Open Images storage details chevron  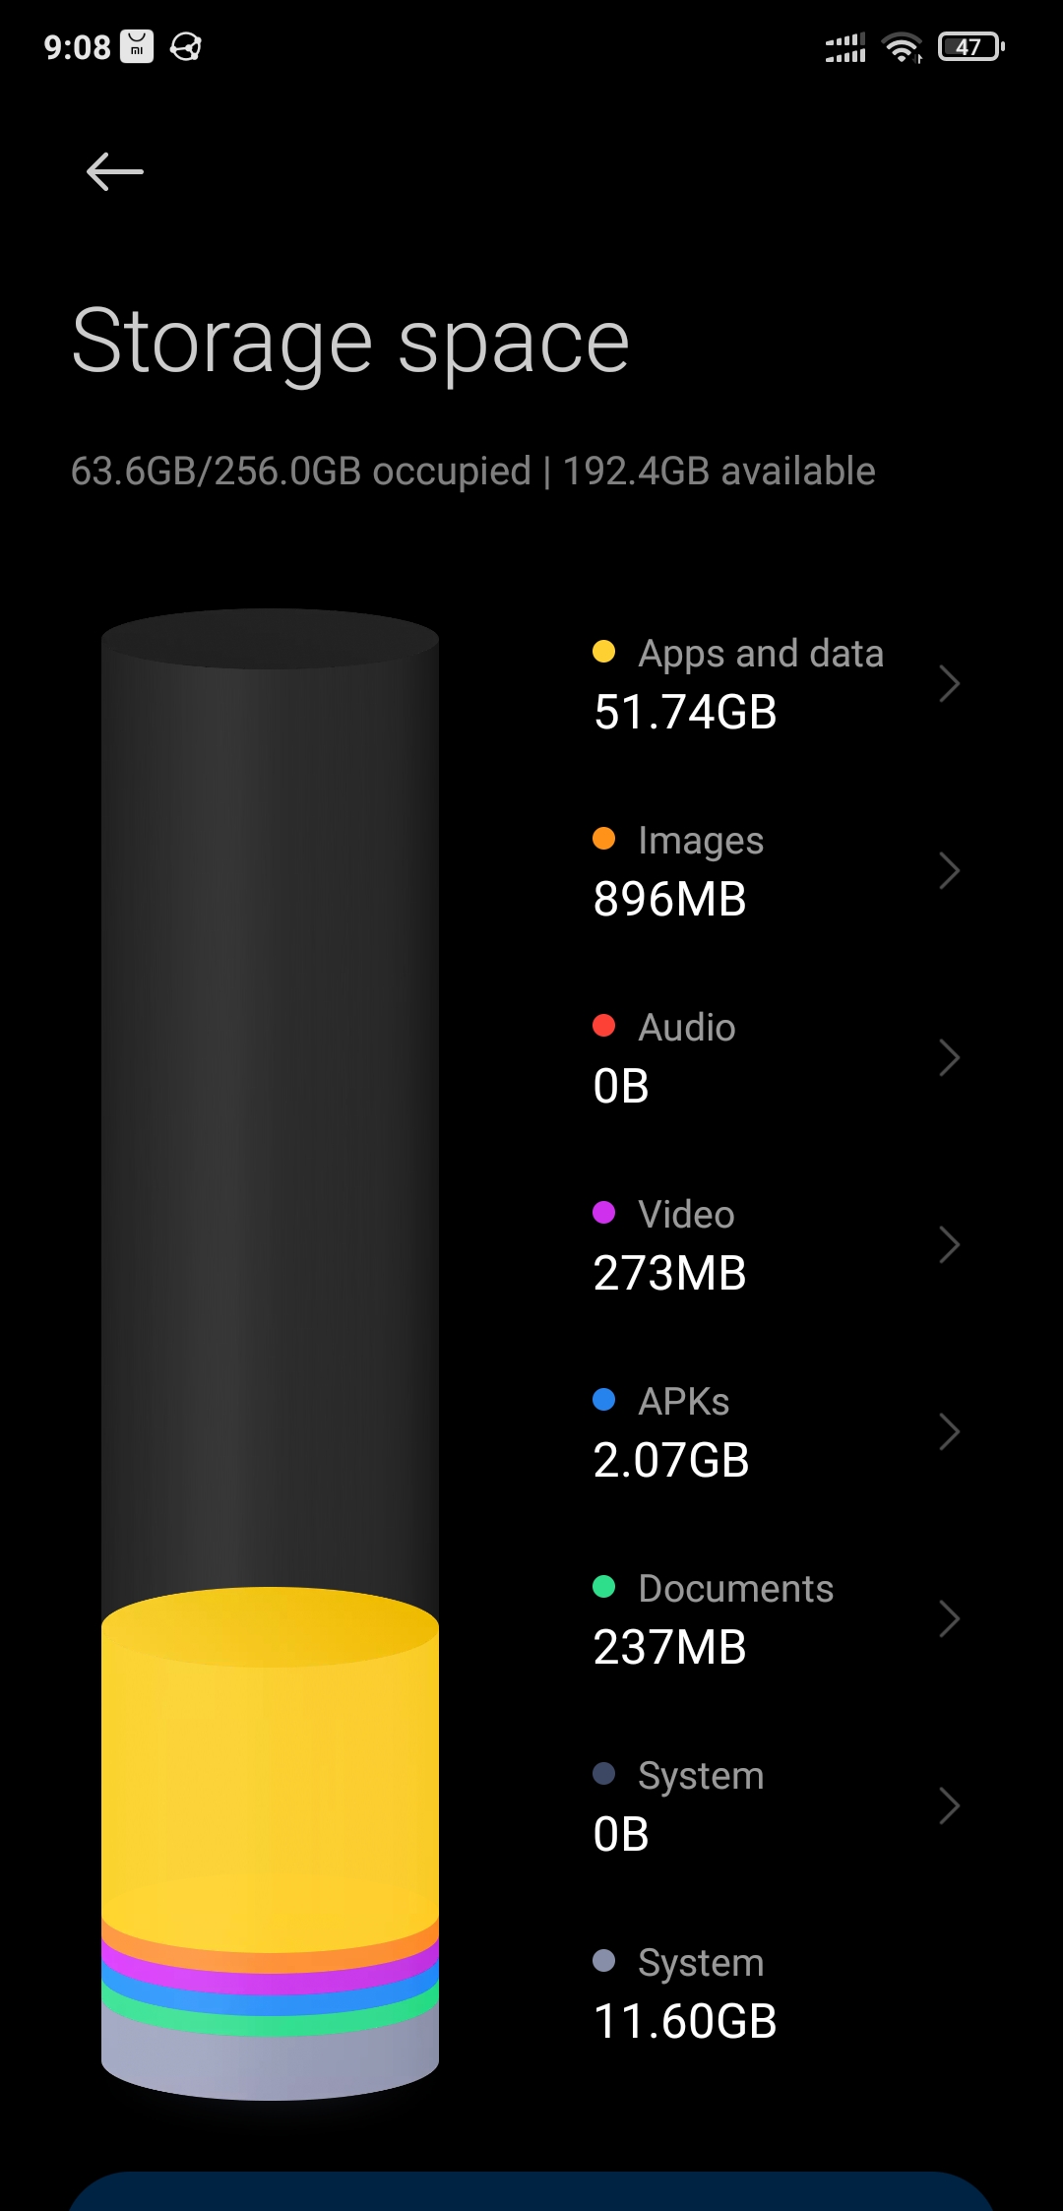pos(949,870)
